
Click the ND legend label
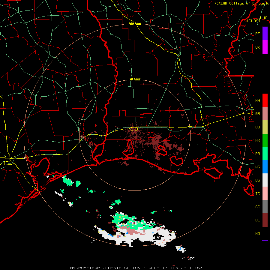coord(257,234)
